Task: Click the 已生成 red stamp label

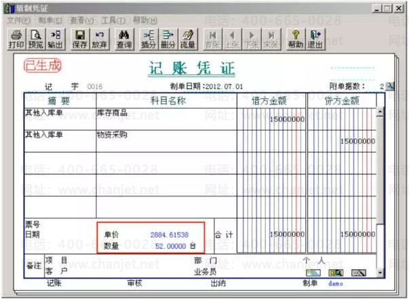Action: (x=43, y=65)
